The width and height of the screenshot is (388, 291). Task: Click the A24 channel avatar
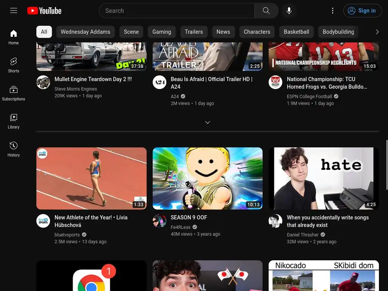[160, 82]
